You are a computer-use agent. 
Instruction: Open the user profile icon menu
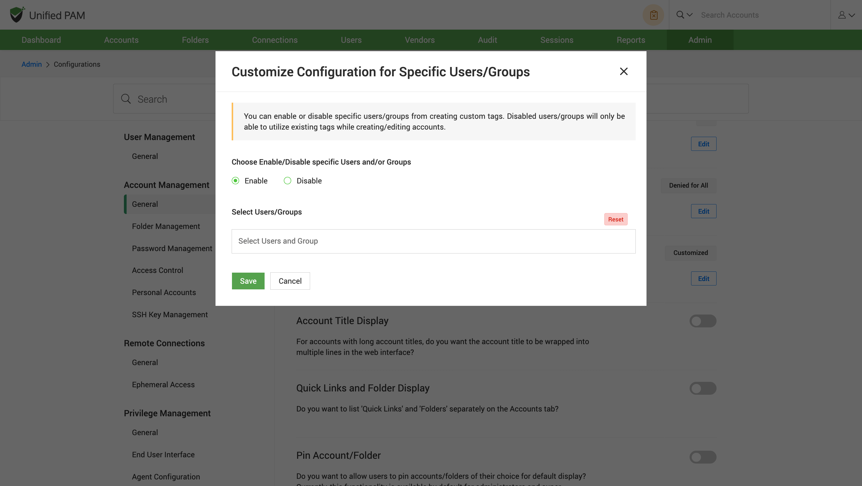[x=842, y=15]
